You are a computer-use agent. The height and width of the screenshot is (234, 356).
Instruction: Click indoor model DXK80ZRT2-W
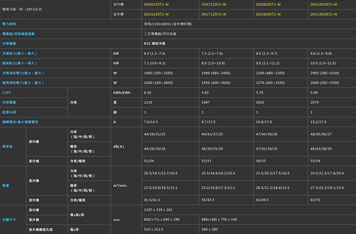click(x=268, y=5)
